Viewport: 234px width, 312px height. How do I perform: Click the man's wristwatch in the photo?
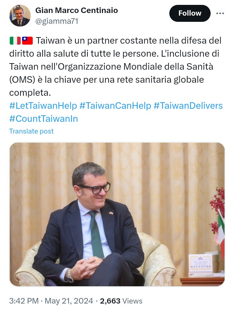click(69, 276)
